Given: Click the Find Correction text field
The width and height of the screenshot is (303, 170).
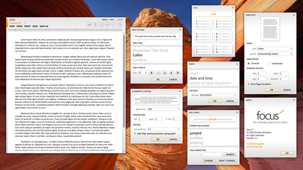Looking at the screenshot, I should coord(206,154).
